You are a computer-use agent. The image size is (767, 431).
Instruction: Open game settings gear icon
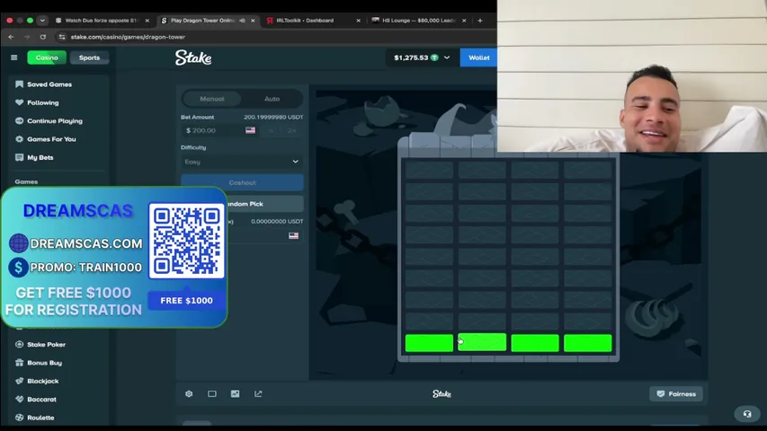coord(189,394)
